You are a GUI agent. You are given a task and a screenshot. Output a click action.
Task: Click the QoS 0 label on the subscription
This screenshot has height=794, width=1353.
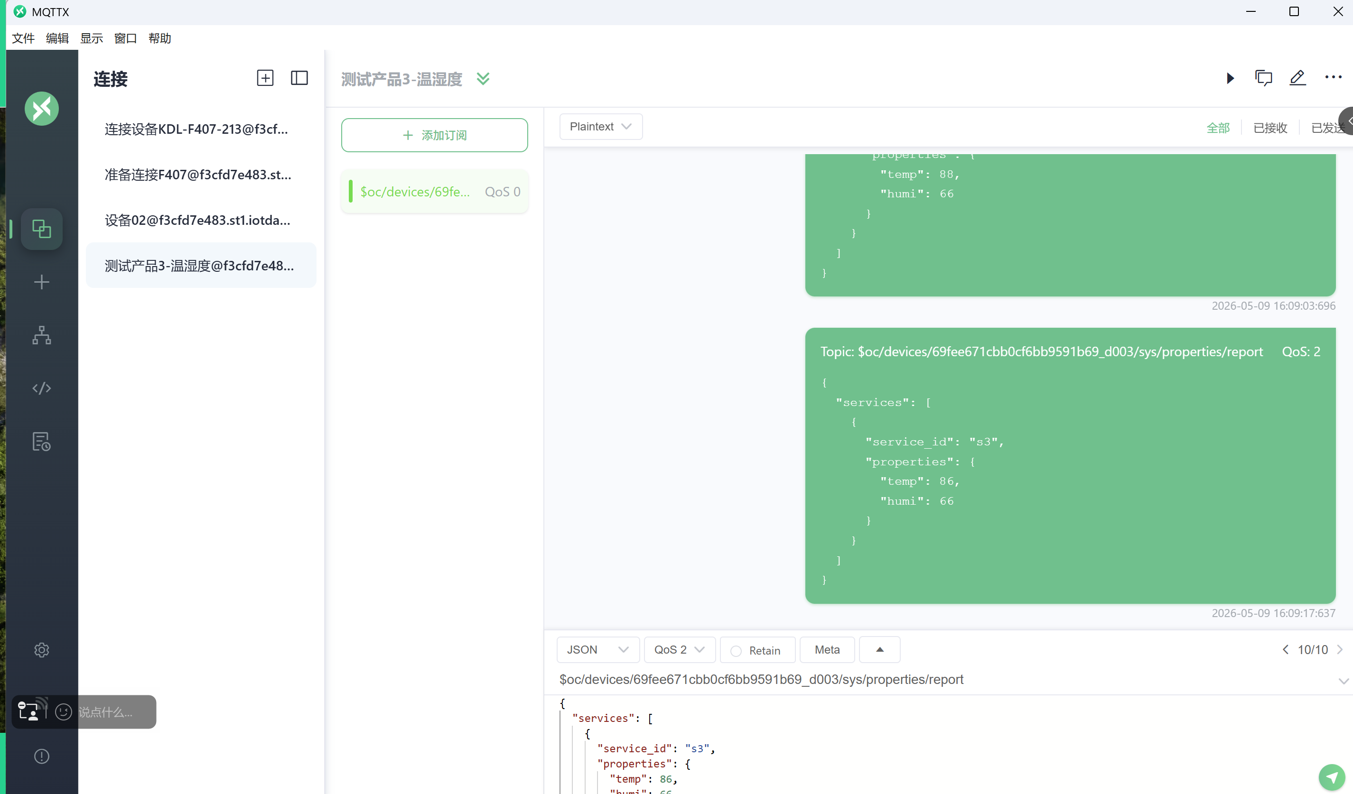503,192
